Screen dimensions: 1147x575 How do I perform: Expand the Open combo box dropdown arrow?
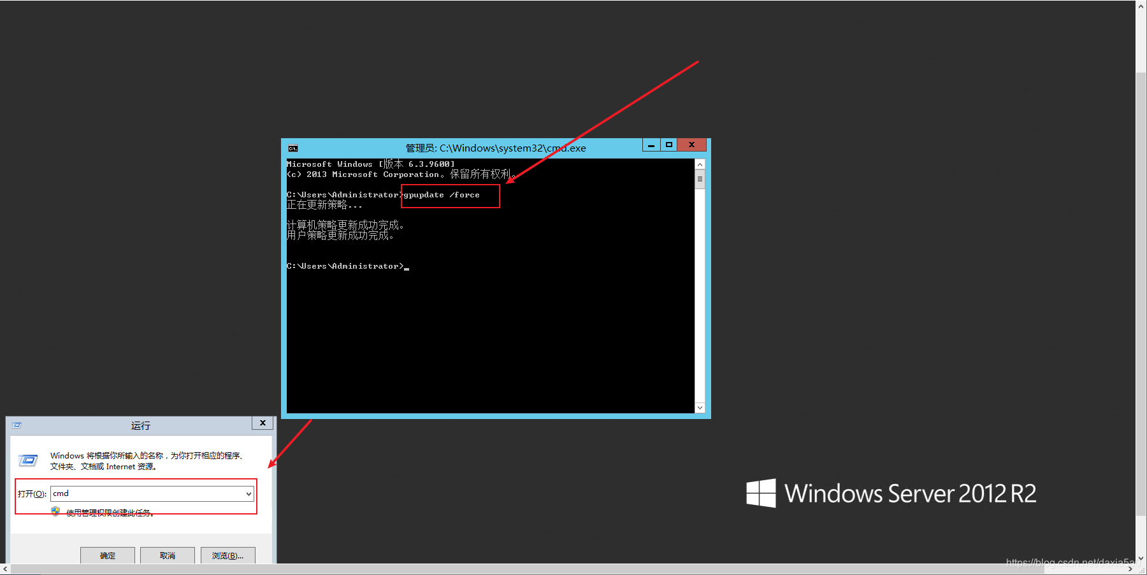click(249, 493)
